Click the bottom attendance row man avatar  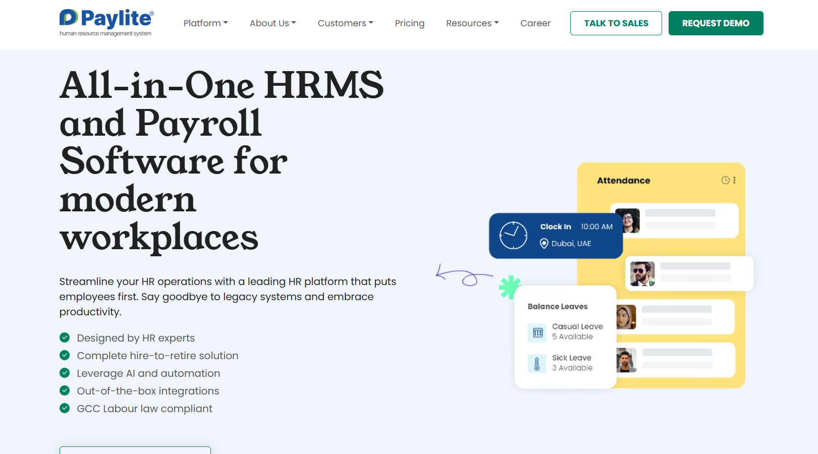(626, 360)
